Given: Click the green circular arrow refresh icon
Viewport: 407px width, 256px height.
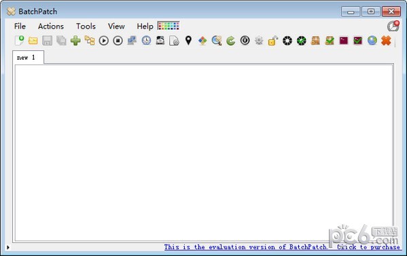Looking at the screenshot, I should click(231, 41).
